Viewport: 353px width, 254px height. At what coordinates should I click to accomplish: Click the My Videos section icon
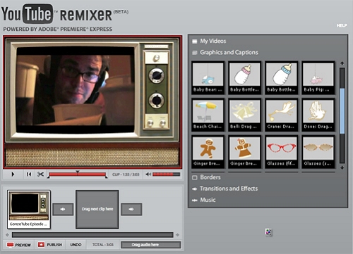195,42
